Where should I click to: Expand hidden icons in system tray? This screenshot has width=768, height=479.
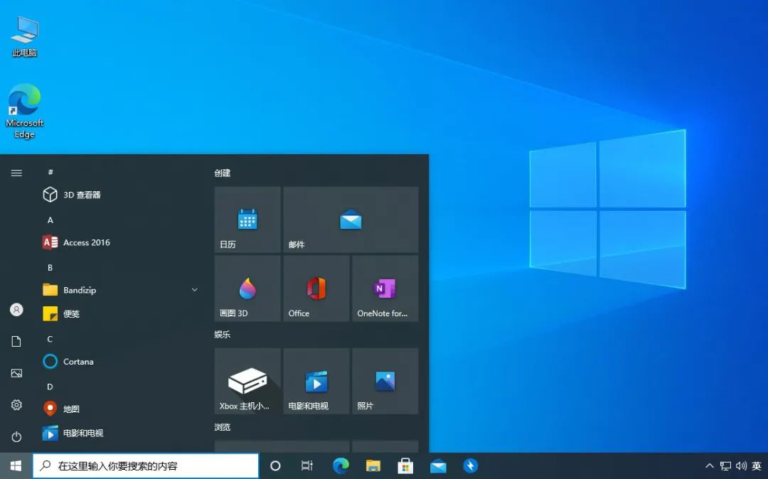(709, 465)
